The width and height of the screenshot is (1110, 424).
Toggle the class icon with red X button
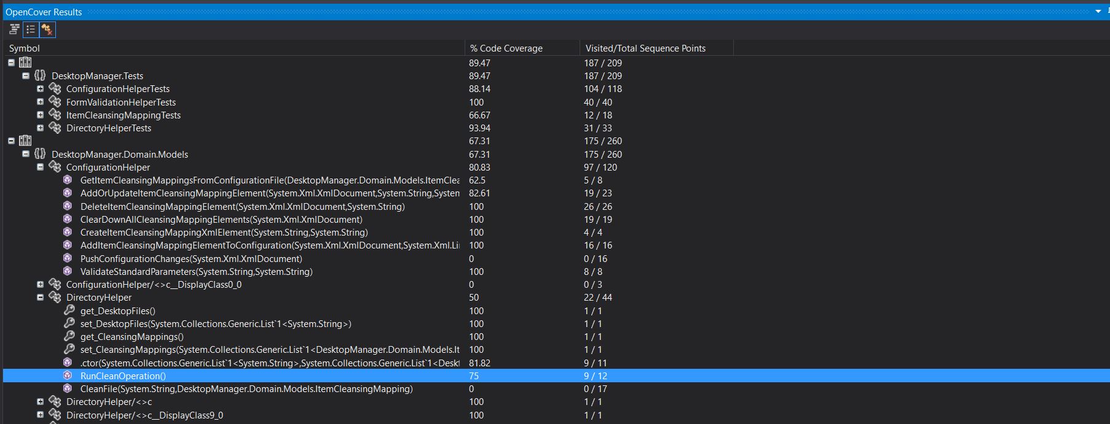(47, 29)
